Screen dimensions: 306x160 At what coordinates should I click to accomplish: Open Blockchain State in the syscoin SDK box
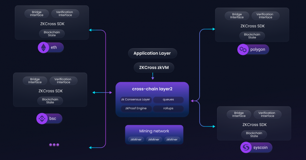(x=254, y=135)
